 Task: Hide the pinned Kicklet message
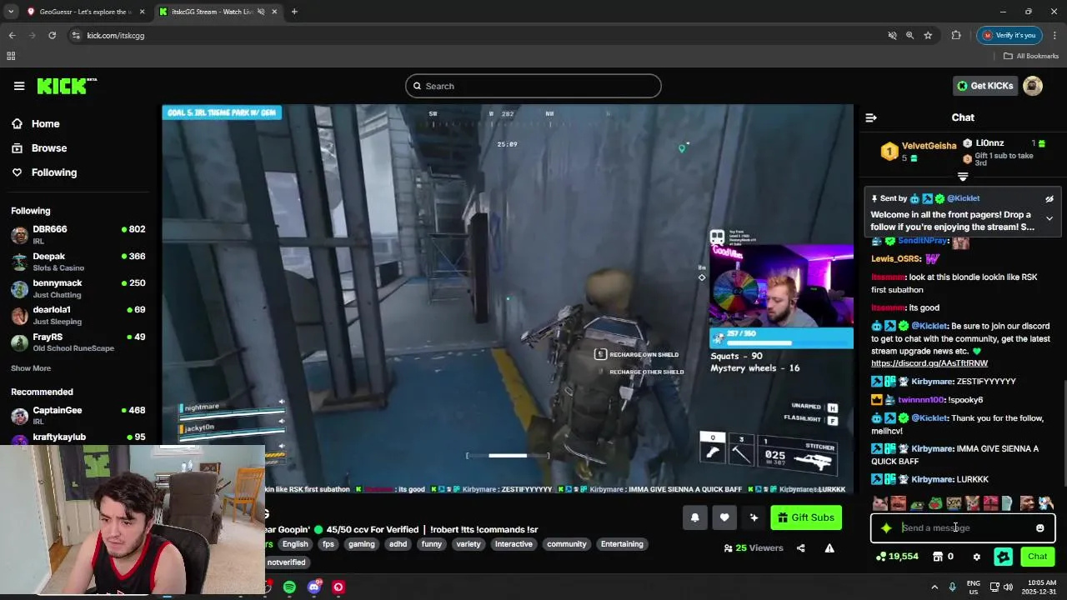[1049, 198]
